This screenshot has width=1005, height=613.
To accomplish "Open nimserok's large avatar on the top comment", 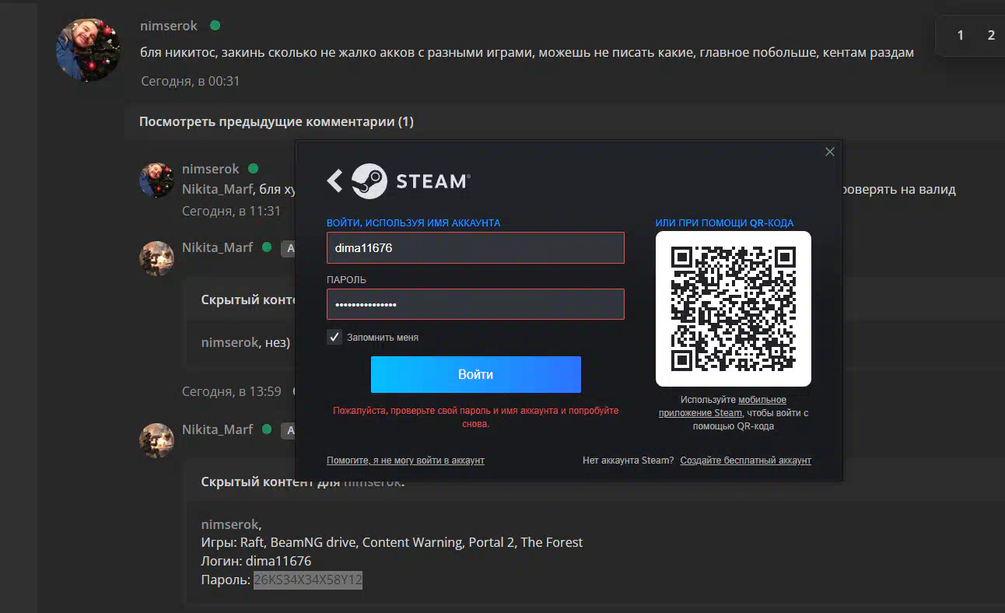I will (88, 50).
